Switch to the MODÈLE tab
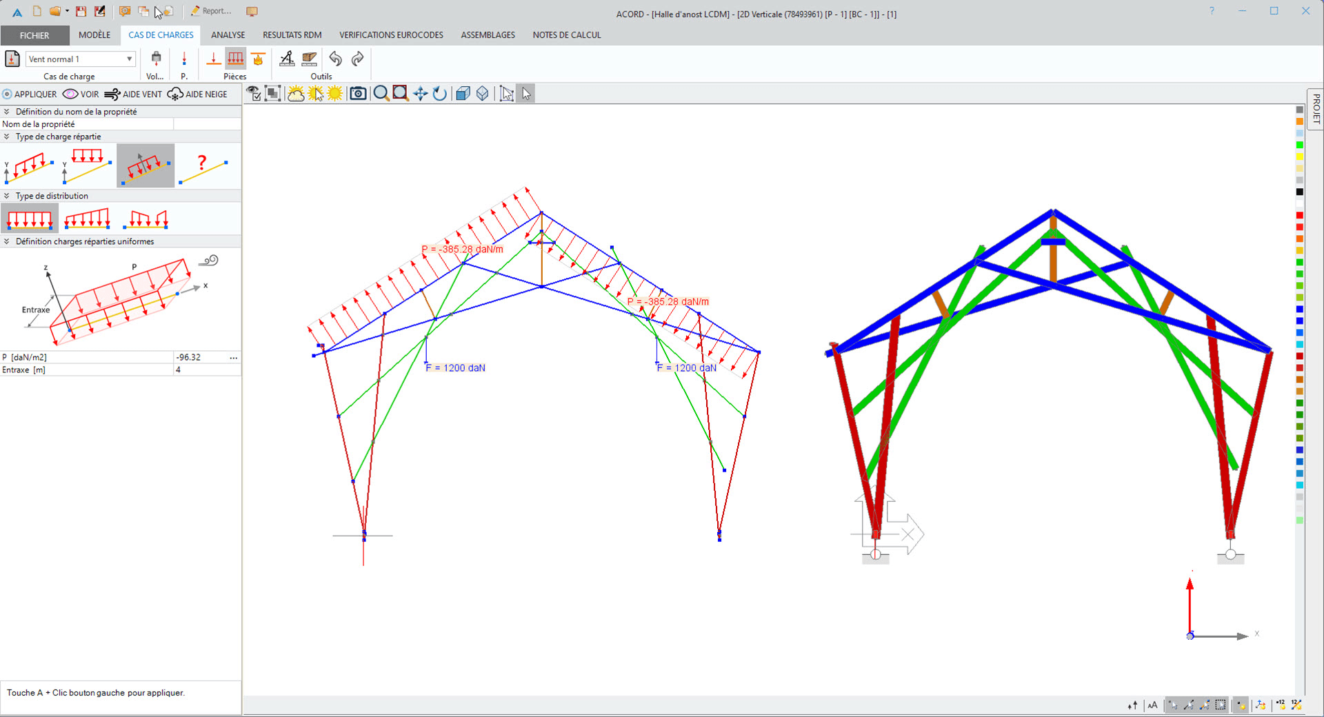Viewport: 1324px width, 717px height. click(x=94, y=35)
